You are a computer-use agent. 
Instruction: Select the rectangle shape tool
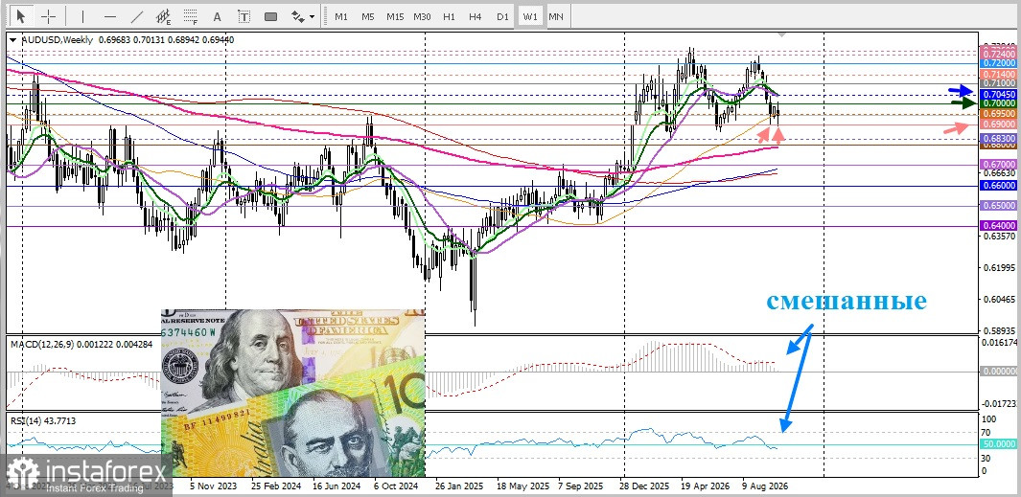(x=271, y=15)
